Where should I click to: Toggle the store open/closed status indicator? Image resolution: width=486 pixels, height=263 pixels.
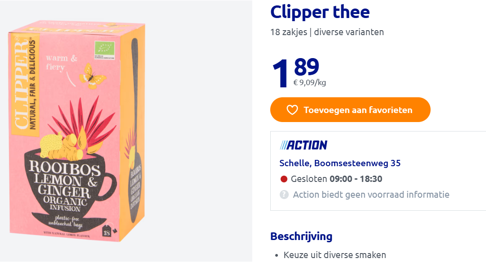tap(284, 179)
